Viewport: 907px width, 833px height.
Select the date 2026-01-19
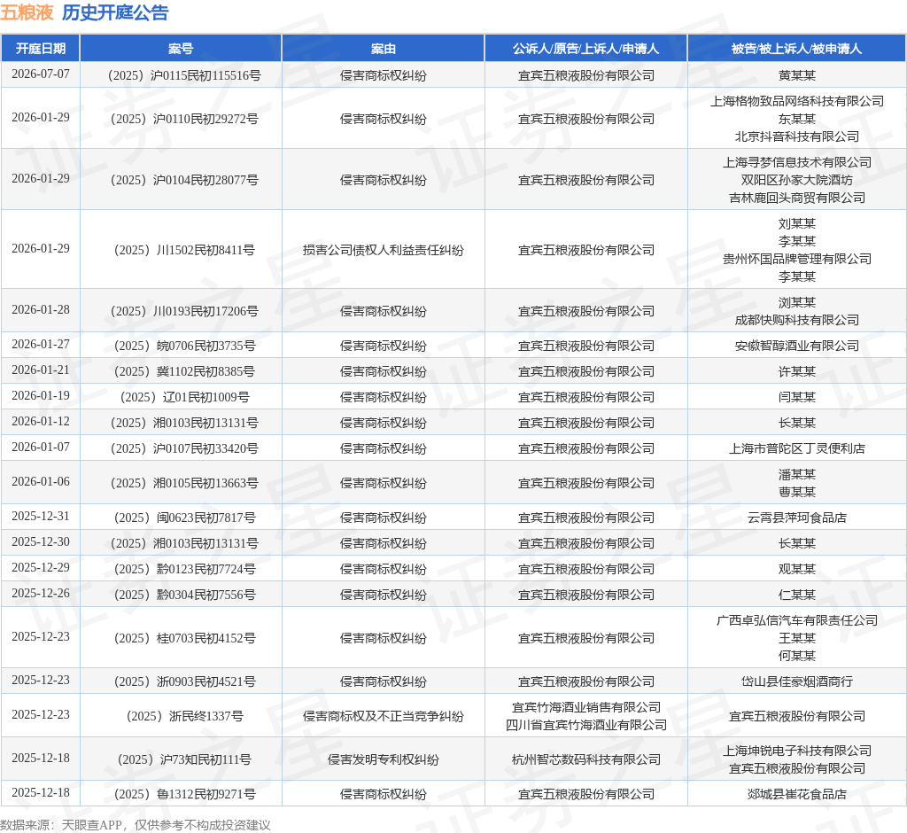[x=41, y=395]
